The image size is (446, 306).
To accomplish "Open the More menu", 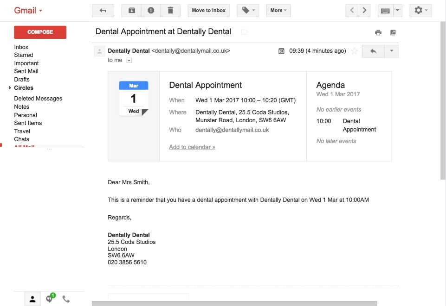I will click(x=278, y=10).
